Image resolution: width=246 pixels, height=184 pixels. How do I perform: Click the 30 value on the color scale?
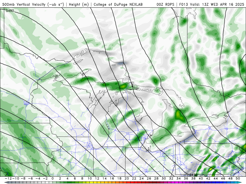tap(164, 178)
